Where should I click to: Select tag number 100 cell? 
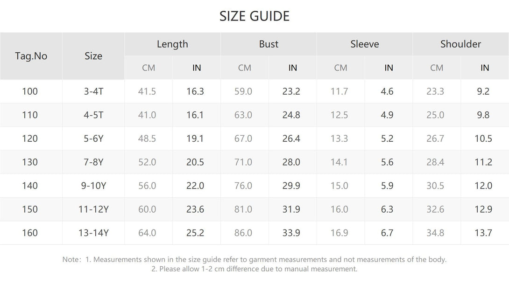[x=30, y=91]
